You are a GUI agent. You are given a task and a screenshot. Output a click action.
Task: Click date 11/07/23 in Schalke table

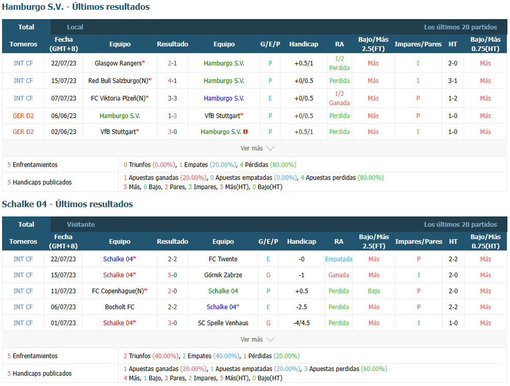63,291
